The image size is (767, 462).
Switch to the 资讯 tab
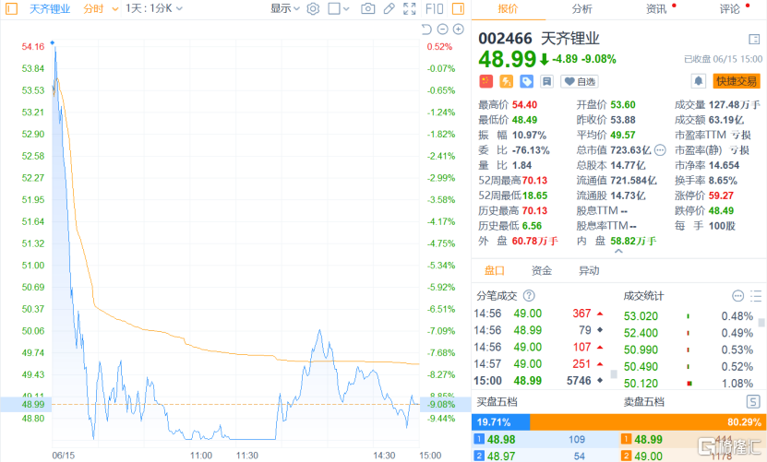coord(656,9)
